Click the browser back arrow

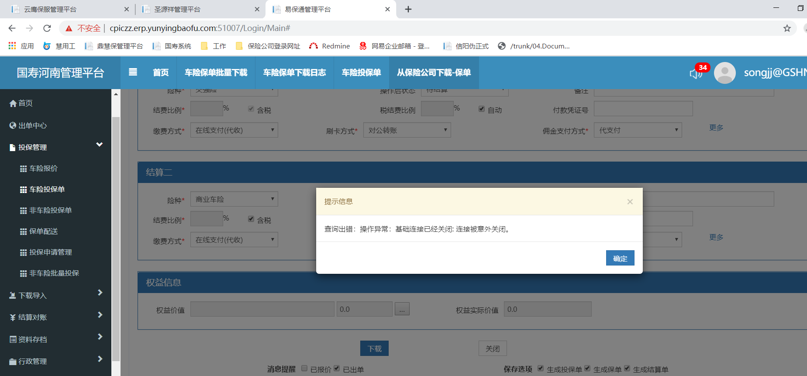tap(12, 28)
